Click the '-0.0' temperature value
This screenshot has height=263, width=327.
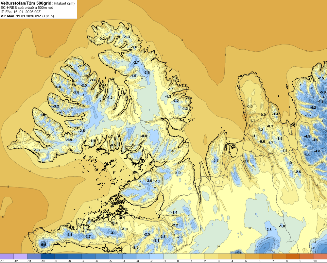(250, 106)
